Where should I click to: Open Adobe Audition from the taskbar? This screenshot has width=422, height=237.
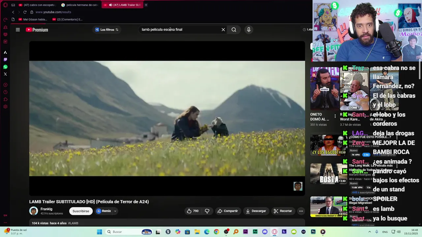coord(255,232)
